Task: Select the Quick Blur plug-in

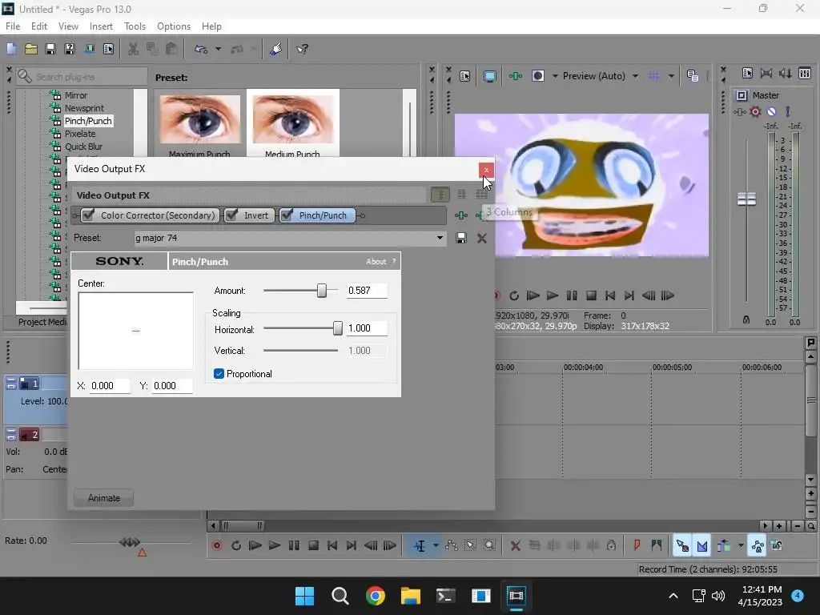Action: pyautogui.click(x=83, y=147)
